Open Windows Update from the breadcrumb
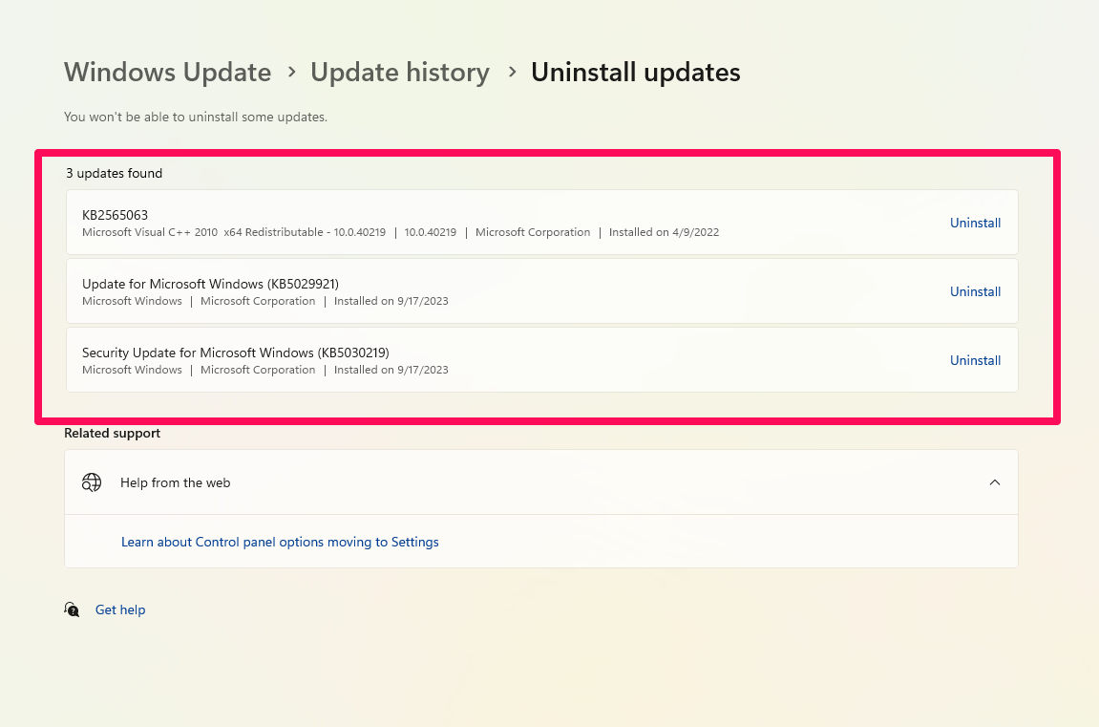 point(167,72)
